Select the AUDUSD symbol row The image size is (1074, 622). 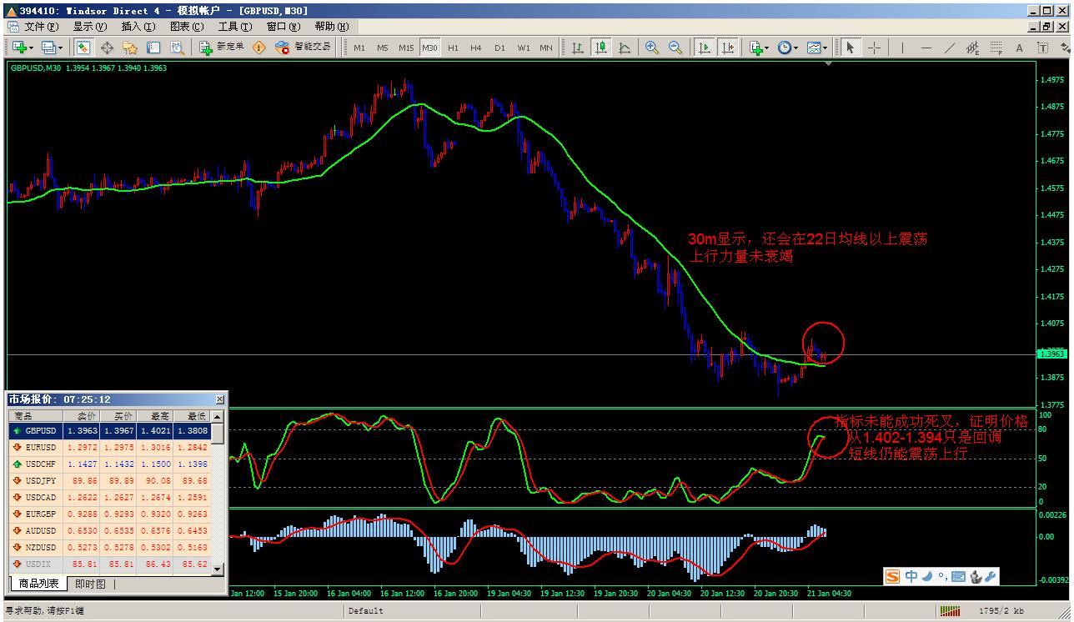(x=109, y=531)
